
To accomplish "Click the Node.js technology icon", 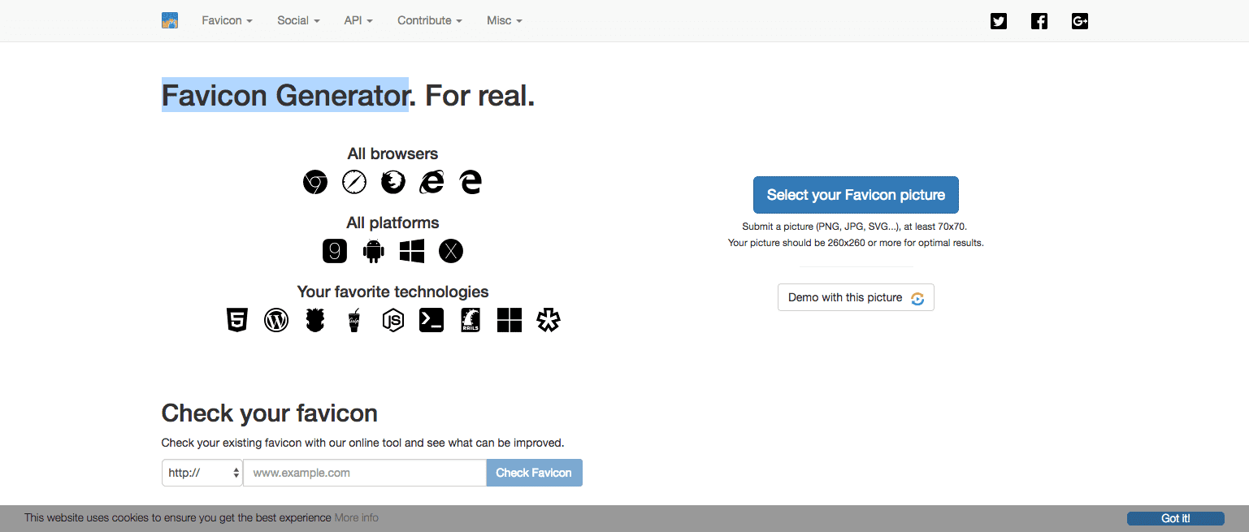I will pyautogui.click(x=393, y=321).
